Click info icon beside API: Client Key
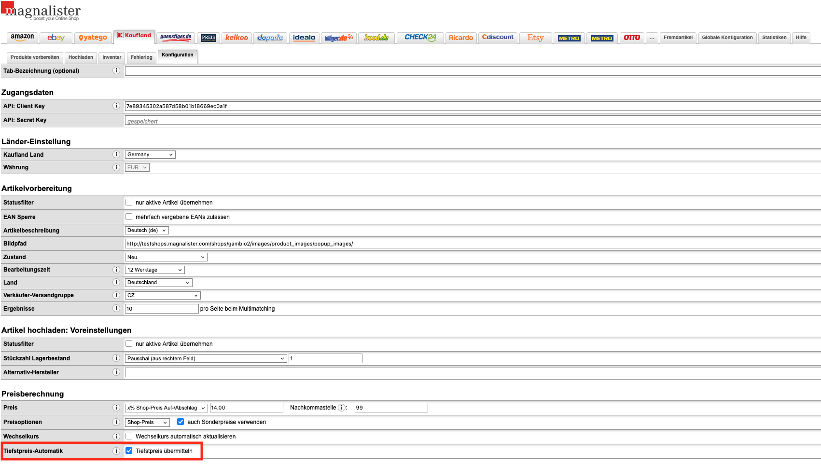The image size is (821, 465). 116,106
